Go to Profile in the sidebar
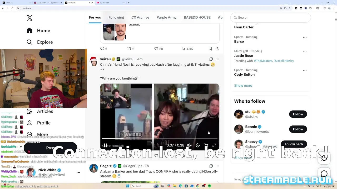This screenshot has width=337, height=189. [x=38, y=123]
